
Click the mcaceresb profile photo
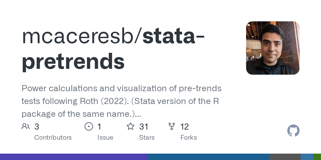coord(273,48)
